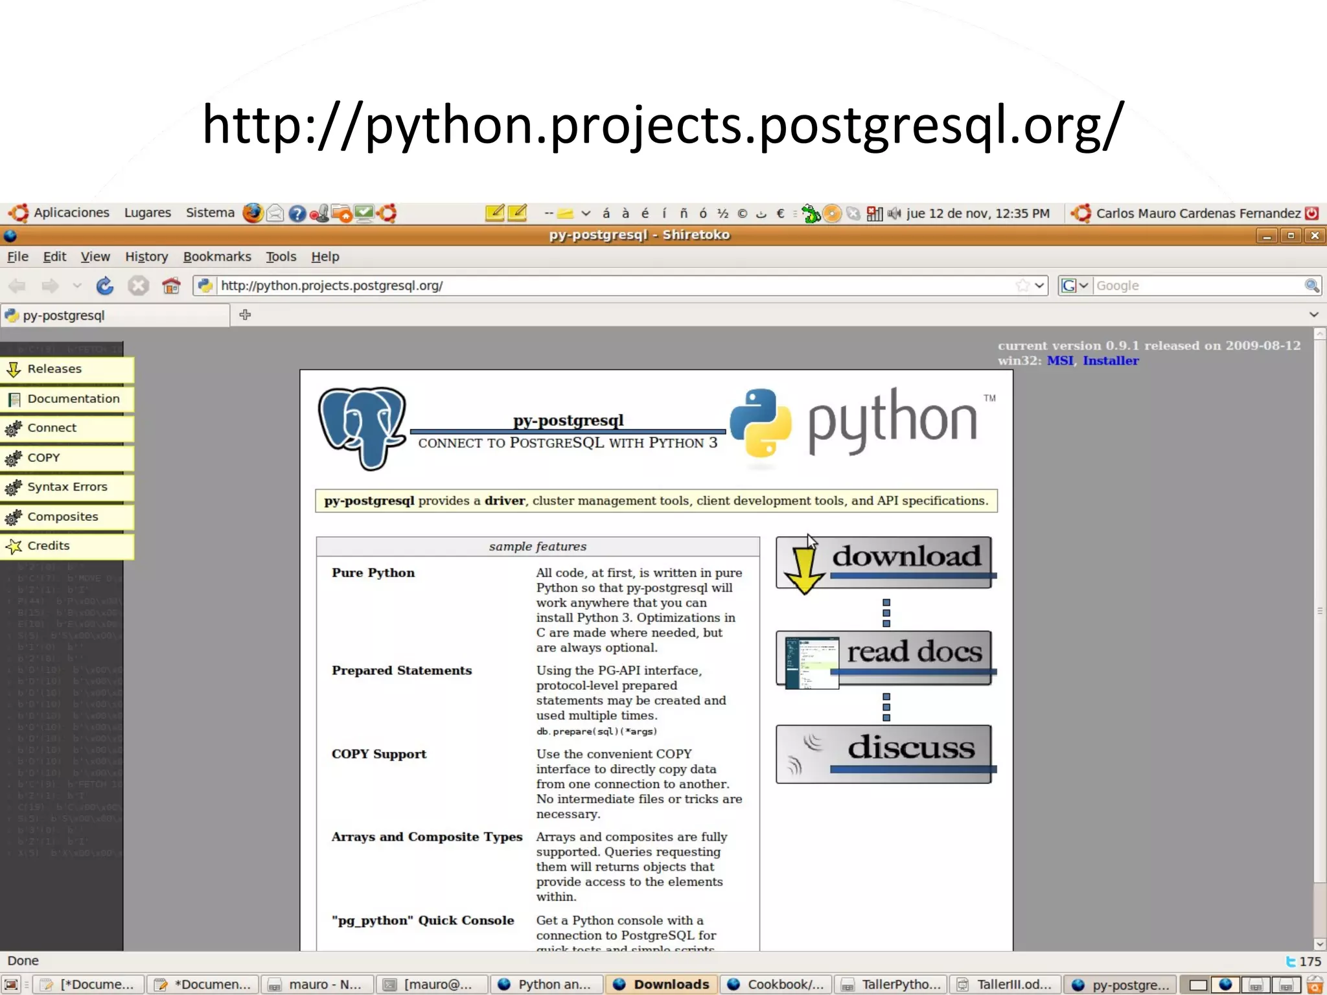
Task: Click the Syntax Errors sidebar link
Action: tap(67, 487)
